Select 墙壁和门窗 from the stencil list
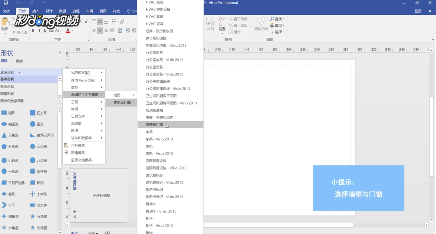This screenshot has width=436, height=234. (170, 125)
